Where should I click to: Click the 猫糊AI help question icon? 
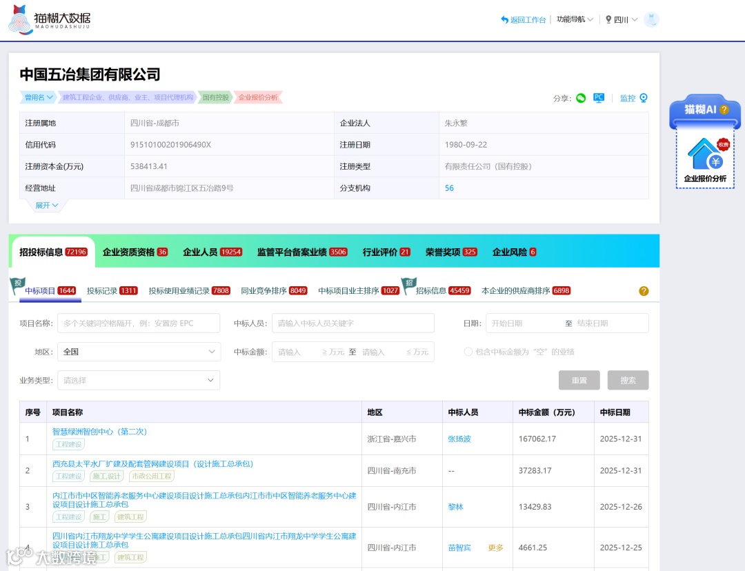pyautogui.click(x=724, y=110)
